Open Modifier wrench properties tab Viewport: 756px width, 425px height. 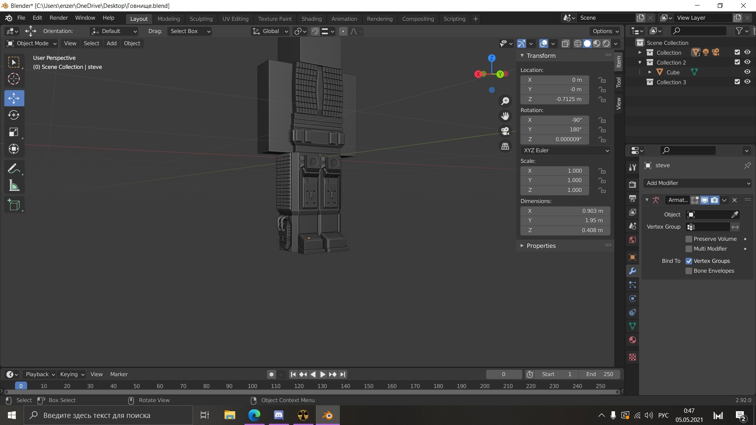(x=632, y=271)
